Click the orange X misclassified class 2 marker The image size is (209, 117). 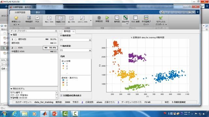(x=63, y=83)
